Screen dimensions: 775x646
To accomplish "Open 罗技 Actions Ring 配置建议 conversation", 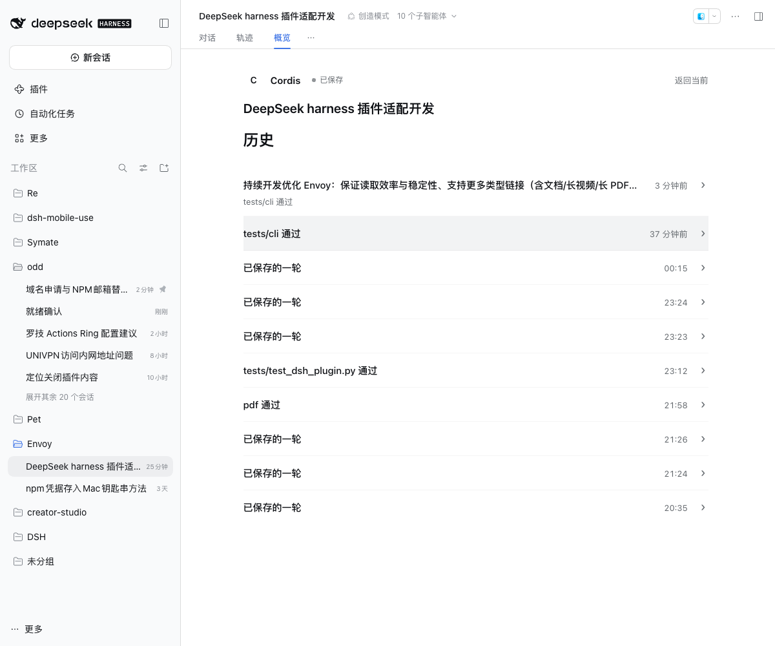I will [90, 333].
